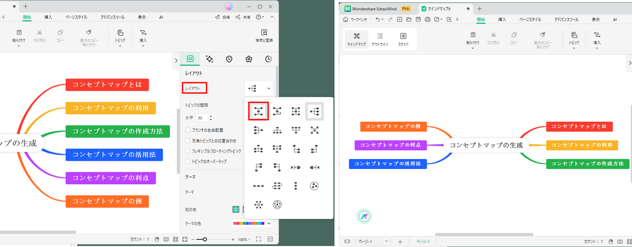This screenshot has width=632, height=247.
Task: Open the 挿入 menu tab in the left window
Action: point(48,17)
